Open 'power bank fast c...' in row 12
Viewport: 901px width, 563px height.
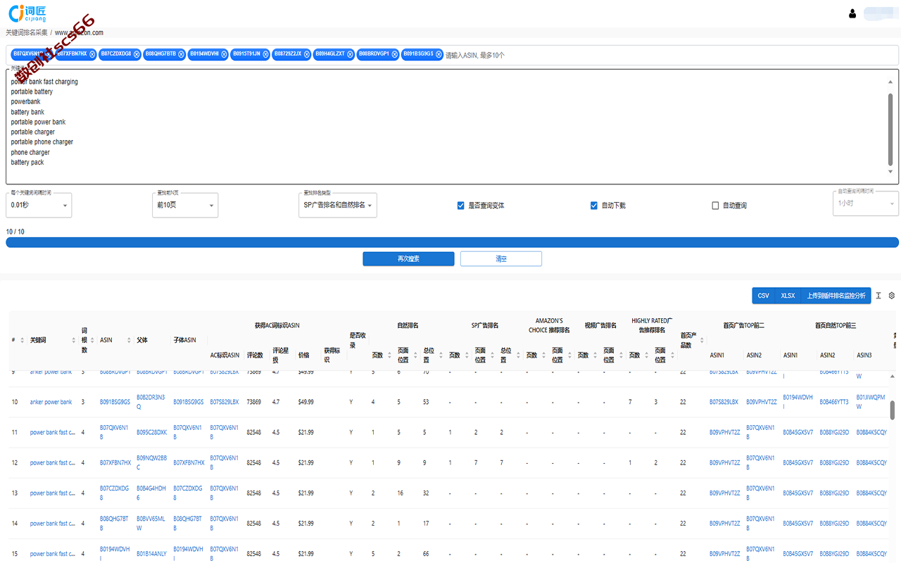point(52,463)
